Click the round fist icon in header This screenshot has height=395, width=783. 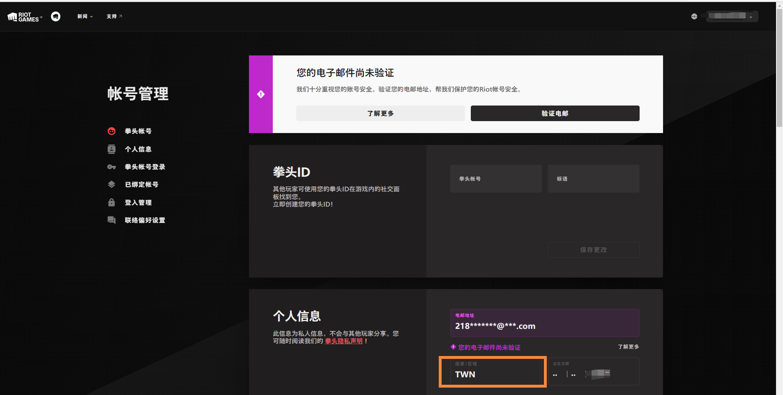point(55,16)
